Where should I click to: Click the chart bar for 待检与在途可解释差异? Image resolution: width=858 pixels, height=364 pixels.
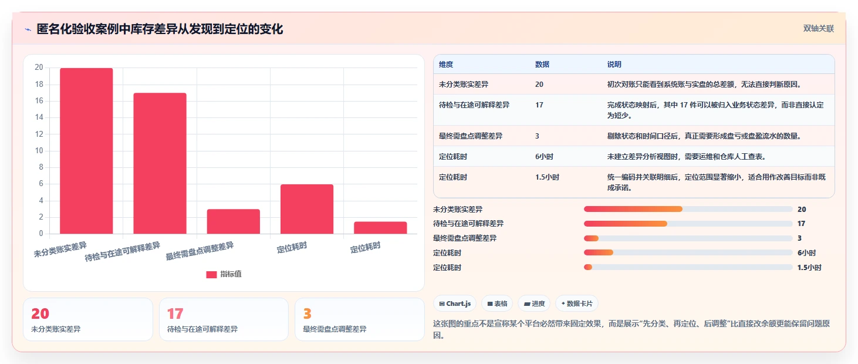point(160,163)
